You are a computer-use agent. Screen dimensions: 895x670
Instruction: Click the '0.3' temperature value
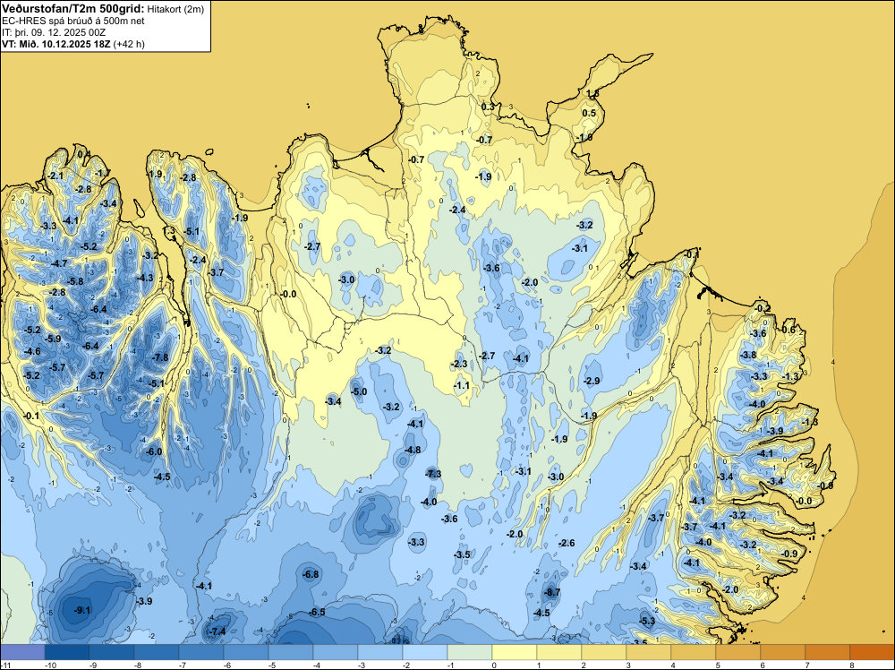coord(488,107)
